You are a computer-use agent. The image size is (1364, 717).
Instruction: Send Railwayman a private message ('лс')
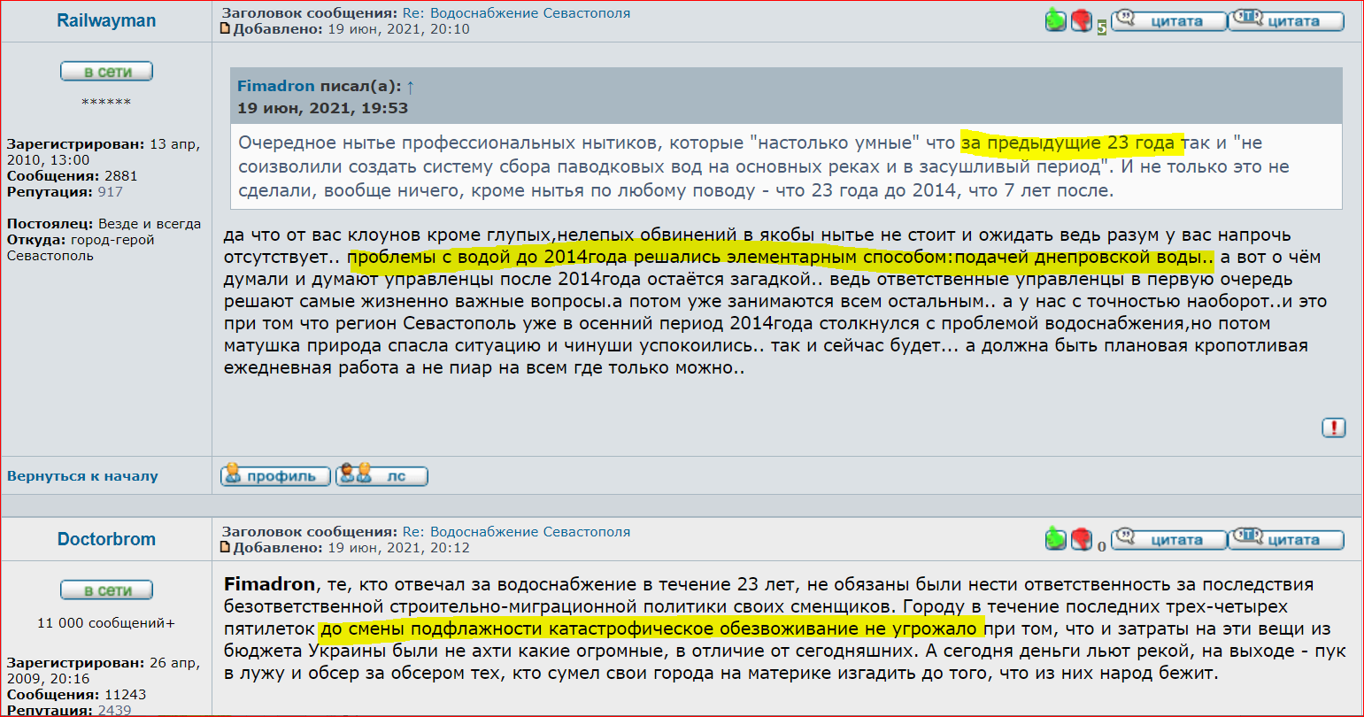[x=381, y=475]
